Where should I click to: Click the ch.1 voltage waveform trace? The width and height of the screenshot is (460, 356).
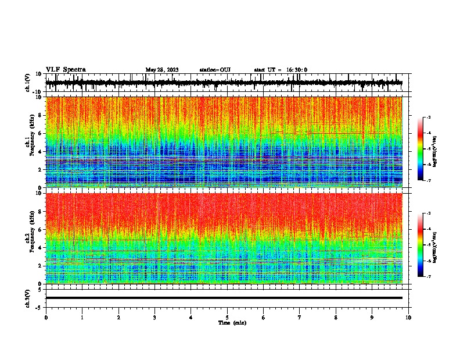224,83
